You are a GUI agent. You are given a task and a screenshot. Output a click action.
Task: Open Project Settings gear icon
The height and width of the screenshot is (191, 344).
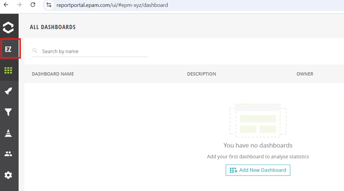pyautogui.click(x=8, y=175)
